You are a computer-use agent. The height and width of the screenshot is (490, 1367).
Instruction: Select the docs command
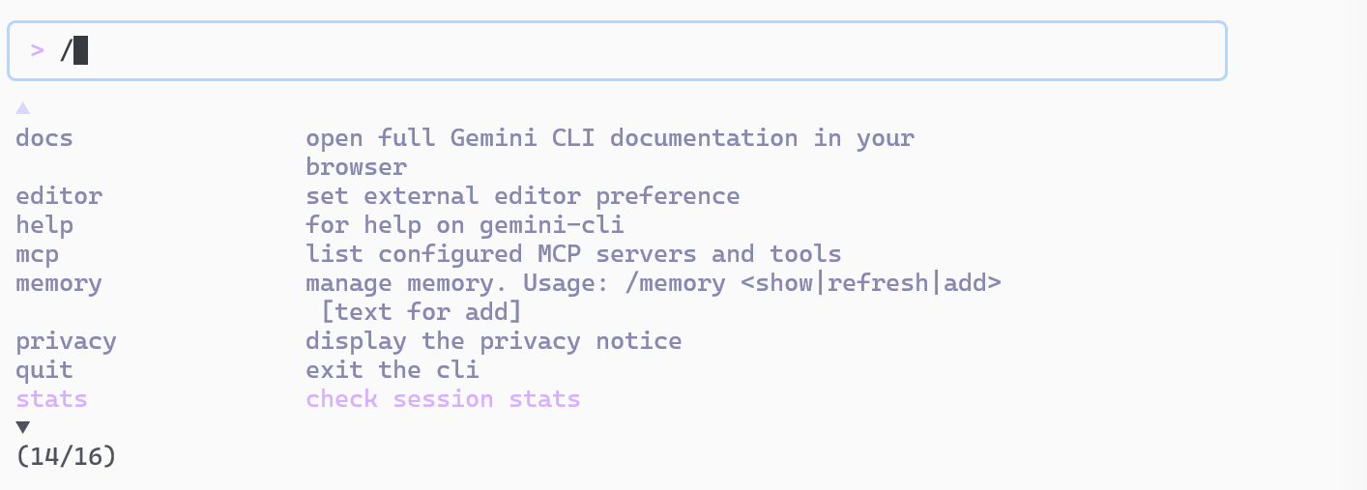(44, 138)
